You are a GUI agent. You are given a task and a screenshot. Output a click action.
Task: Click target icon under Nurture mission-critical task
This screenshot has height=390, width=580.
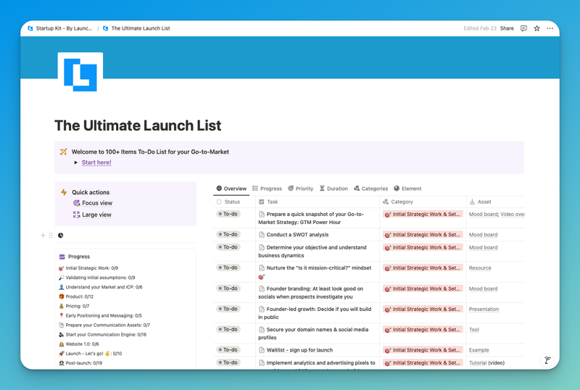pyautogui.click(x=262, y=277)
